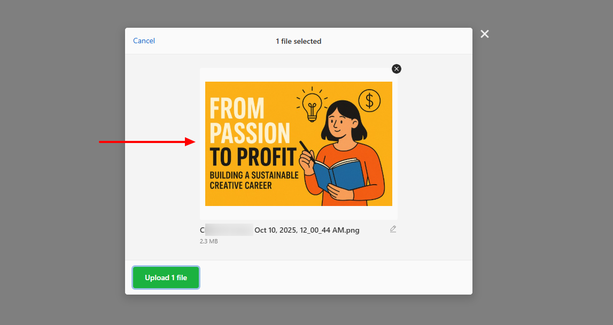Click the "FROM PASSION" headline in preview
Viewport: 613px width, 325px height.
pyautogui.click(x=250, y=121)
